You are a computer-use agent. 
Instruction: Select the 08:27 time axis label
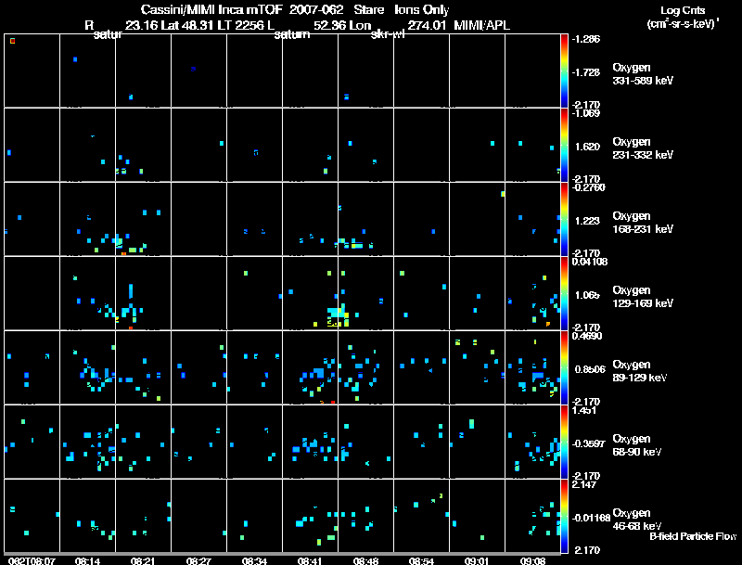(x=198, y=561)
